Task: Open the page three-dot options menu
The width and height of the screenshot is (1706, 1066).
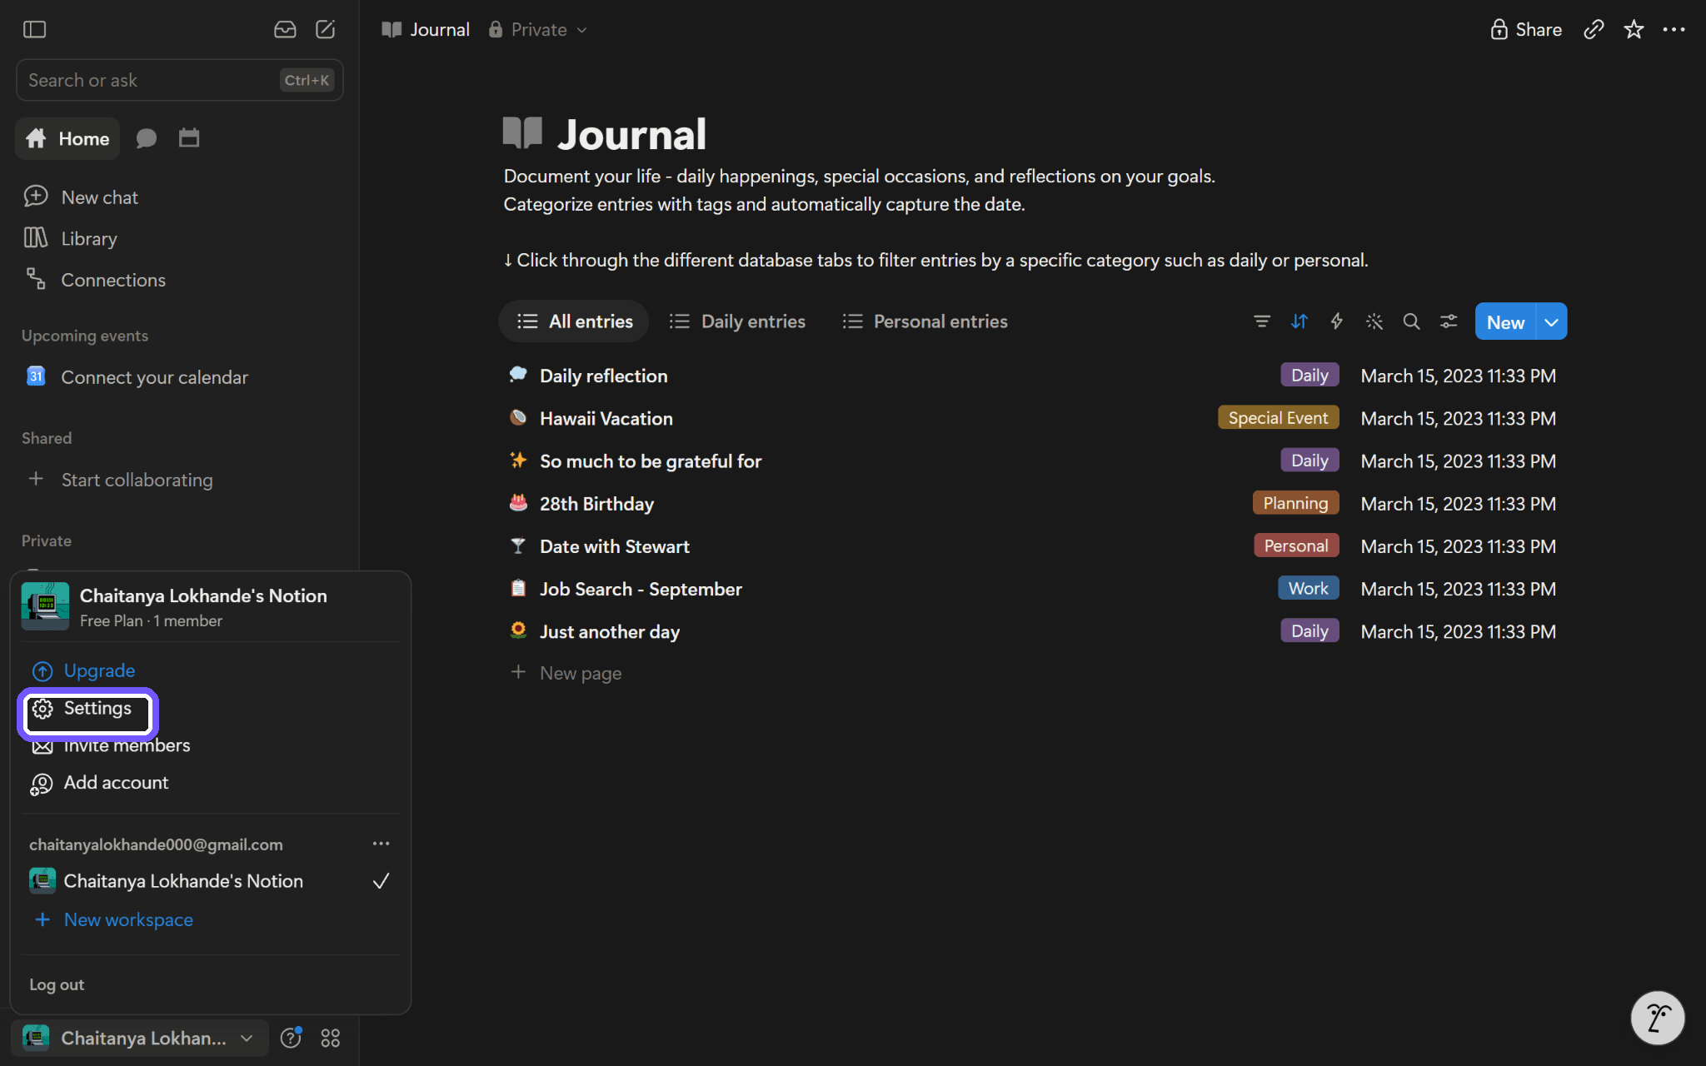Action: (x=1674, y=29)
